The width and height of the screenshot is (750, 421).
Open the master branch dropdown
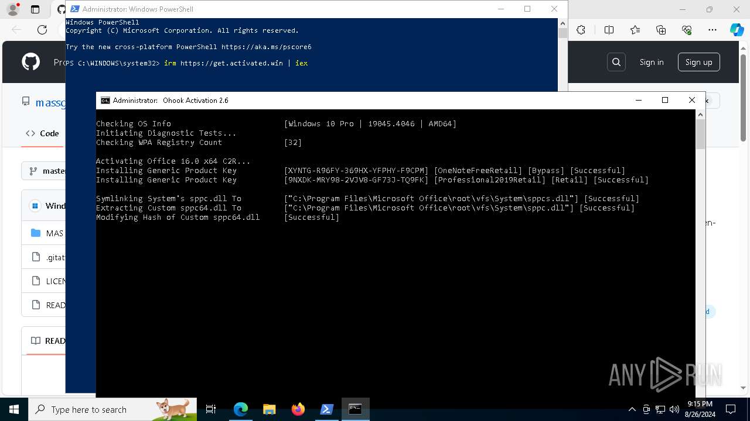point(46,171)
